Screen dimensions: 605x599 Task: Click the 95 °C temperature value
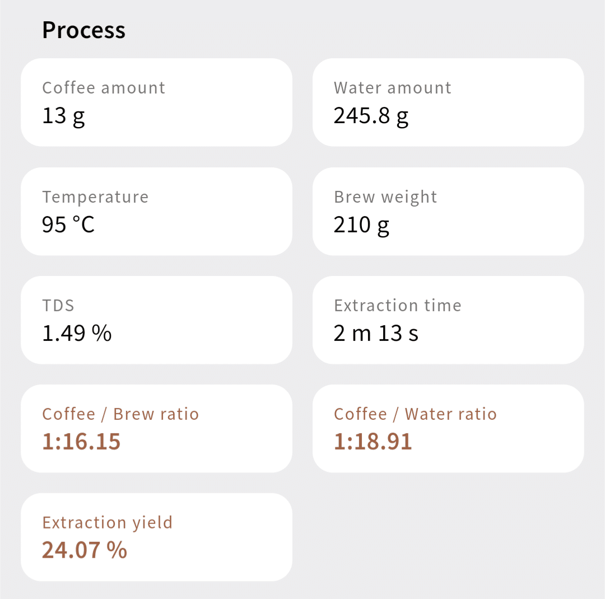pyautogui.click(x=68, y=224)
